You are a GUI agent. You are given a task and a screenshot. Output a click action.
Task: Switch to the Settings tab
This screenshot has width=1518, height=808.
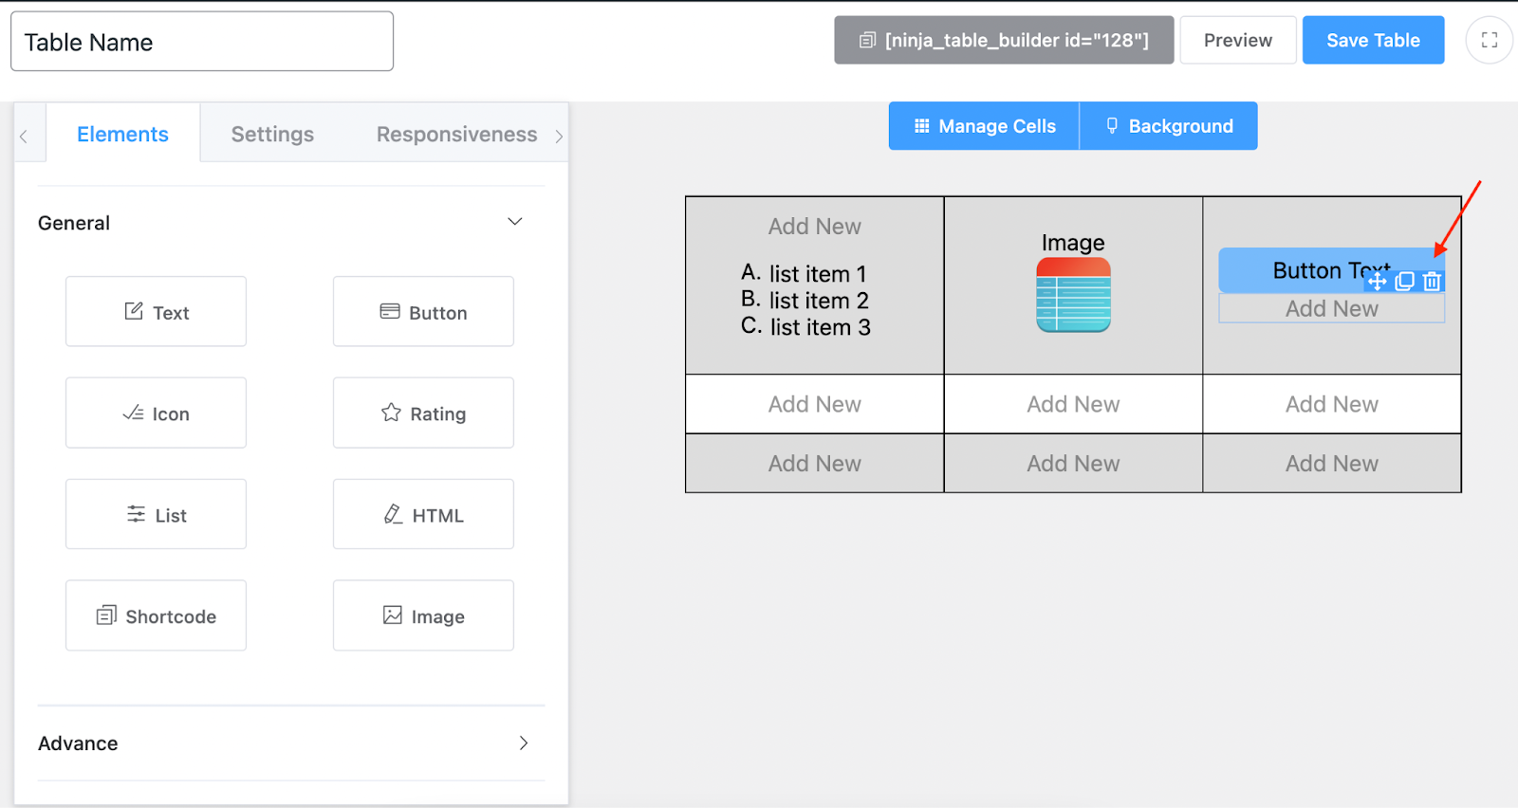272,135
